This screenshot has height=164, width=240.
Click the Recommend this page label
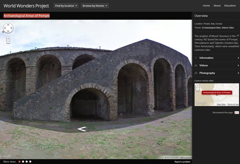click(x=223, y=113)
